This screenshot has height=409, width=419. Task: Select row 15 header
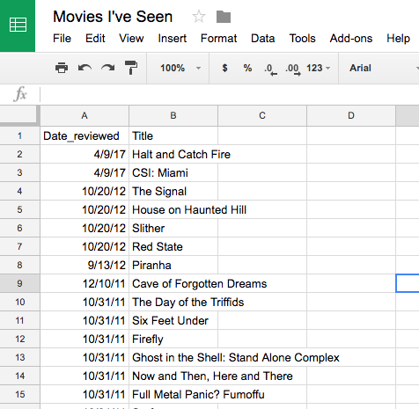coord(19,394)
